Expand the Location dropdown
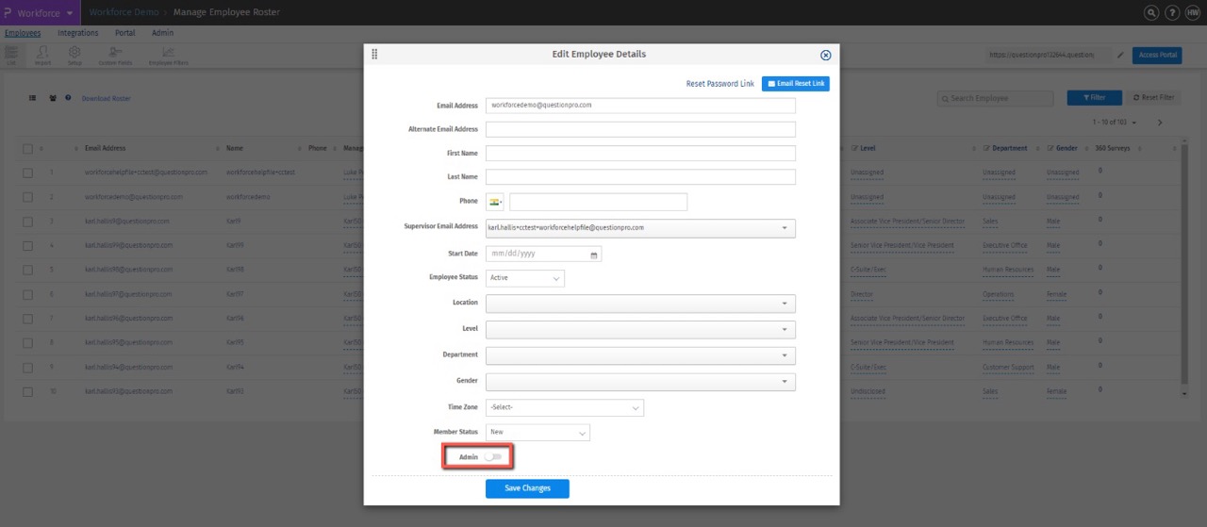1207x527 pixels. (640, 304)
